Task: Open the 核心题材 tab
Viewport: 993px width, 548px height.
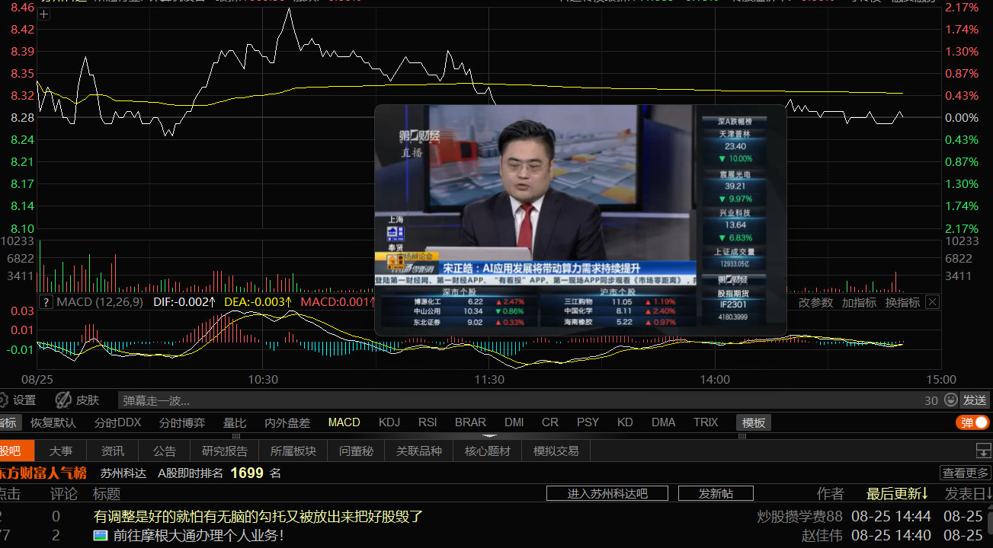Action: click(x=488, y=451)
